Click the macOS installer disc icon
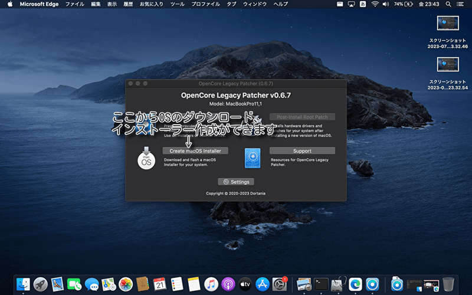 point(146,158)
